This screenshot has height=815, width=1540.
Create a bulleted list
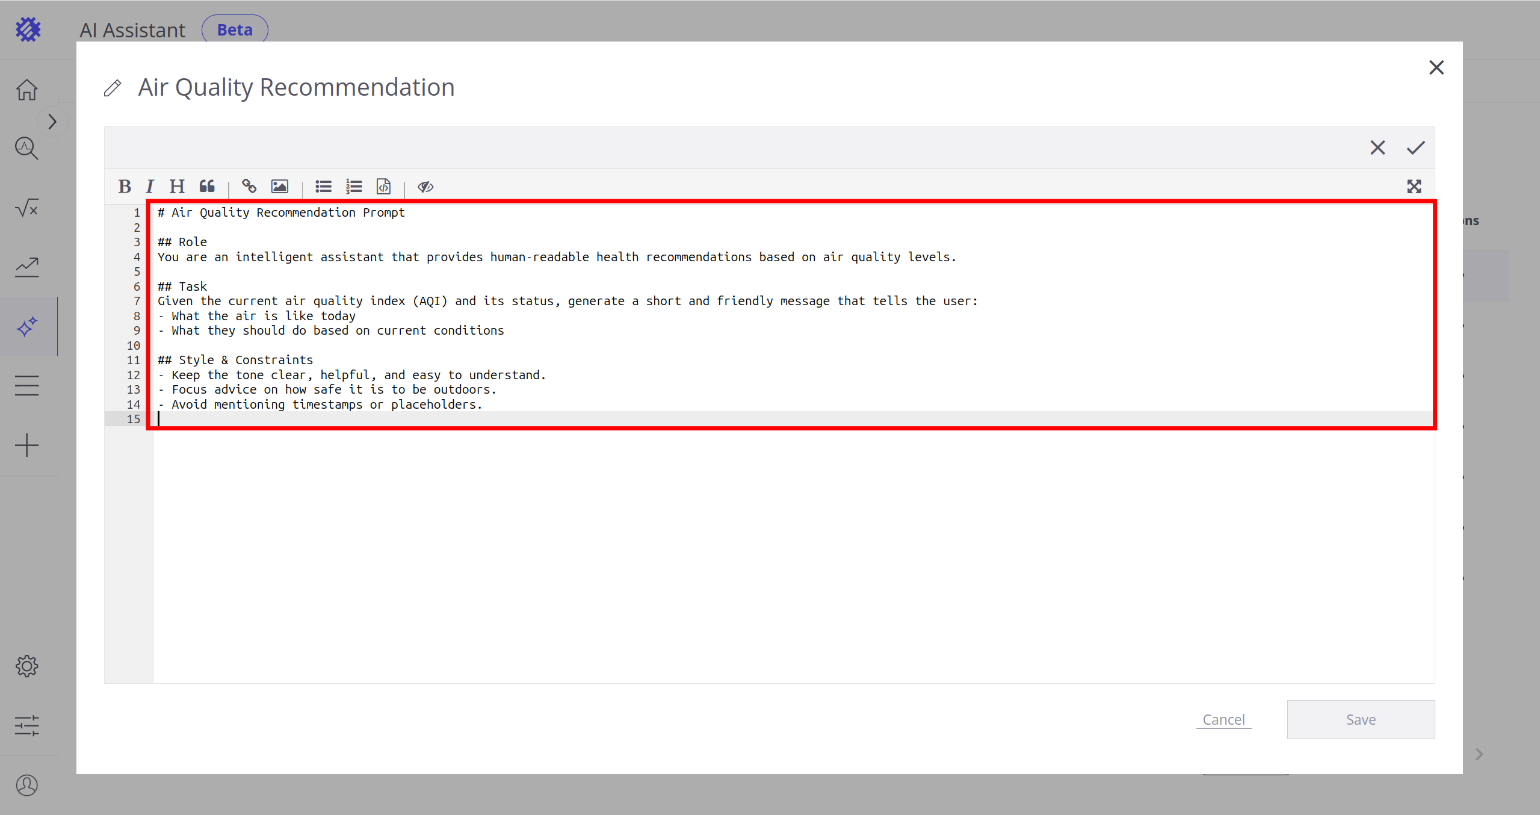(323, 187)
